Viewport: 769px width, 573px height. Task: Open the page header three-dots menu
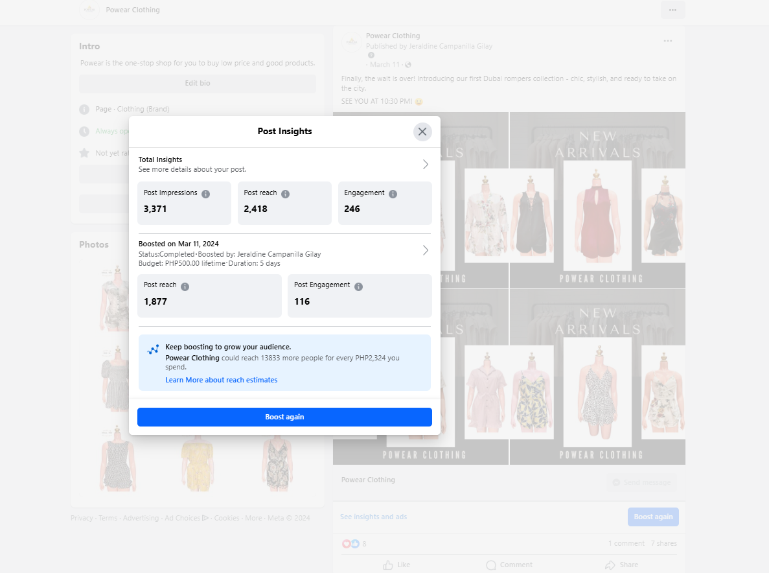tap(672, 10)
